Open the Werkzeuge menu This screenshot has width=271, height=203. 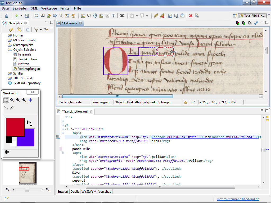click(x=49, y=8)
